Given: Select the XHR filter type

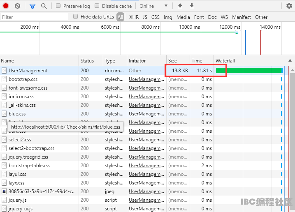Looking at the screenshot, I should [134, 17].
